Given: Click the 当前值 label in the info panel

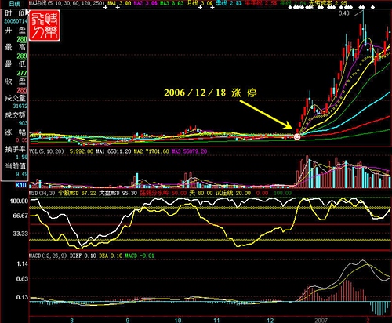Looking at the screenshot, I should (15, 166).
